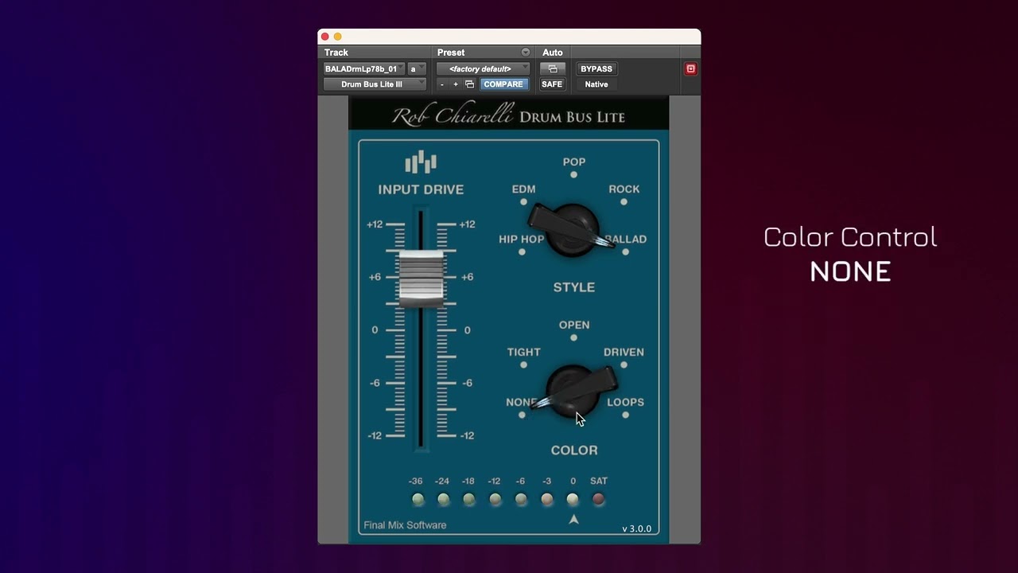Screen dimensions: 1018x573
Task: Open the BALADrmLp78b_01 track selector dropdown
Action: coord(365,69)
